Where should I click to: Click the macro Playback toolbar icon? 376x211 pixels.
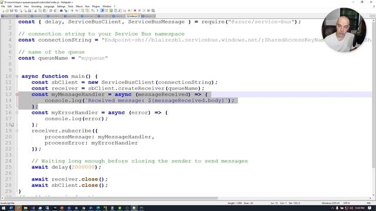144,11
